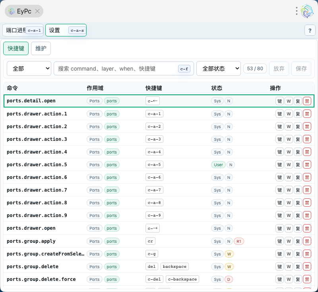The image size is (318, 292).
Task: Click the 保存 button
Action: point(301,69)
